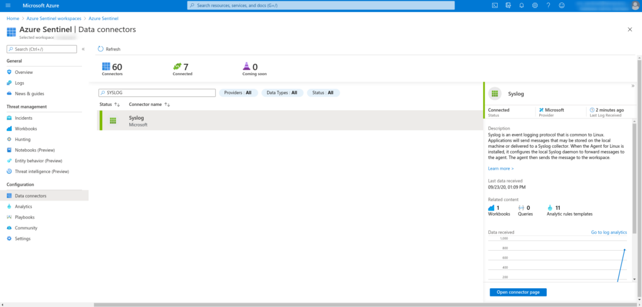Click the 60 Connectors counter
Screen dimensions: 642x307
click(x=112, y=69)
